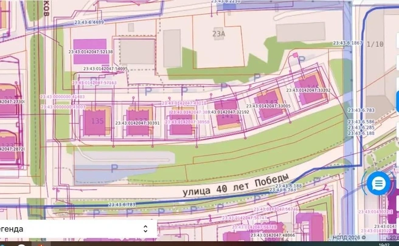Click large parking symbol on grey-blue lot

pyautogui.click(x=114, y=168)
